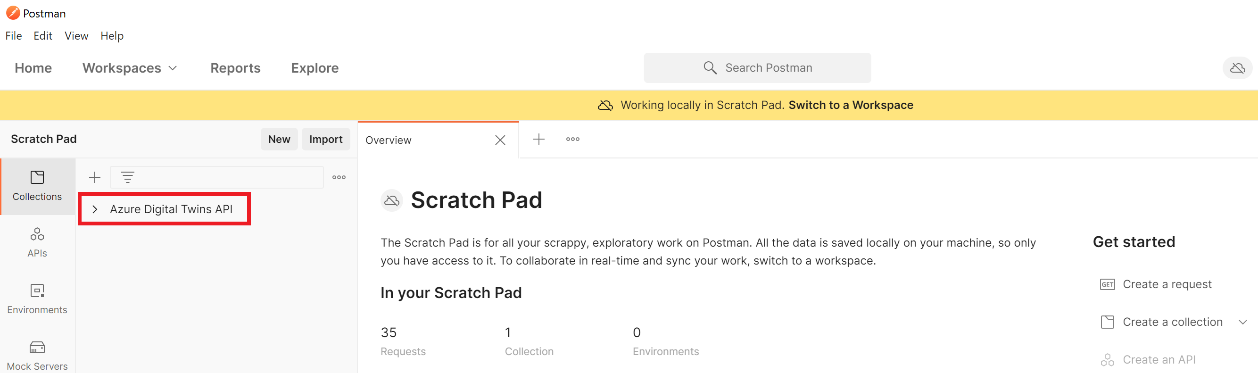
Task: Expand the Azure Digital Twins API collection
Action: (x=95, y=209)
